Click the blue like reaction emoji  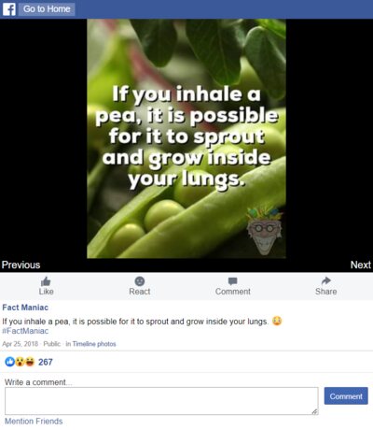[x=9, y=362]
